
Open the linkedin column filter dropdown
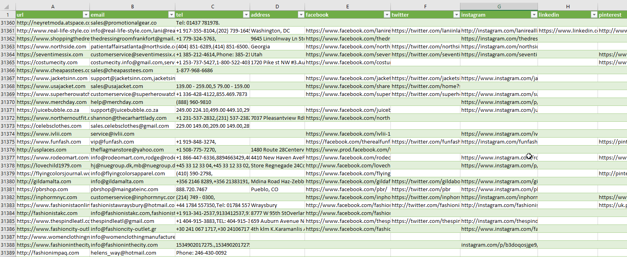click(x=594, y=15)
